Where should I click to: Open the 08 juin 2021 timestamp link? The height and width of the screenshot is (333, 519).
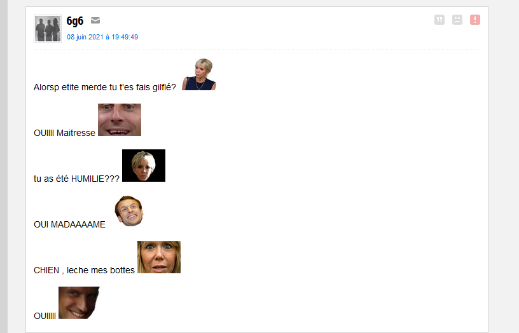click(102, 37)
